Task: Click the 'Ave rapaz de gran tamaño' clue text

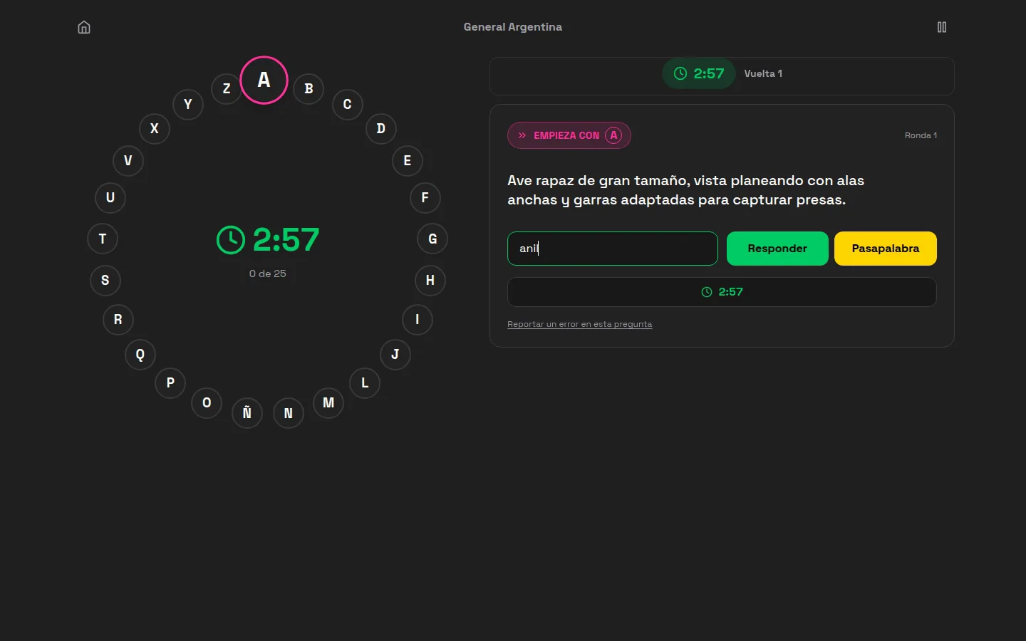Action: (x=685, y=190)
